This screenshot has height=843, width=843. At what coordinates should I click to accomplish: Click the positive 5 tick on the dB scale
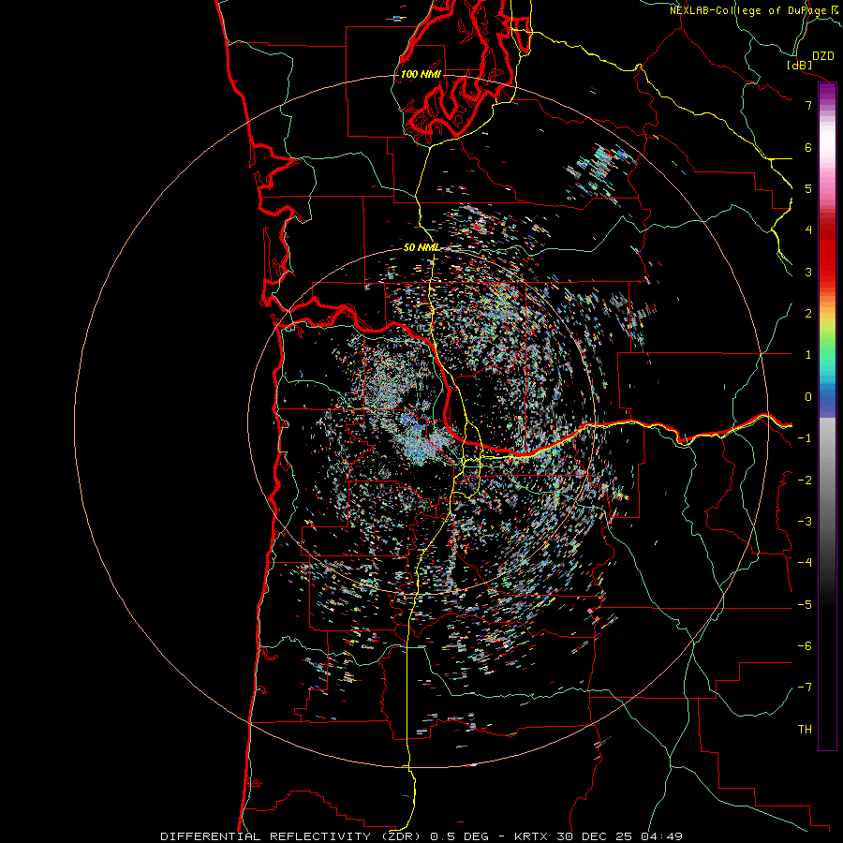coord(808,188)
